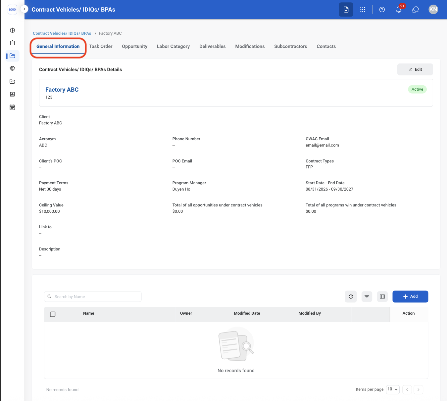Open the notifications bell icon

click(x=399, y=10)
